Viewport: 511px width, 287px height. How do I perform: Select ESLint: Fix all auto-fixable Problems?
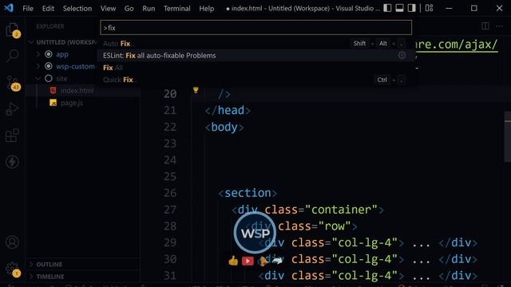255,55
